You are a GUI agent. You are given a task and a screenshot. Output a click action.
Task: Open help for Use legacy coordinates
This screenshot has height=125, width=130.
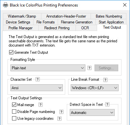pyautogui.click(x=59, y=118)
